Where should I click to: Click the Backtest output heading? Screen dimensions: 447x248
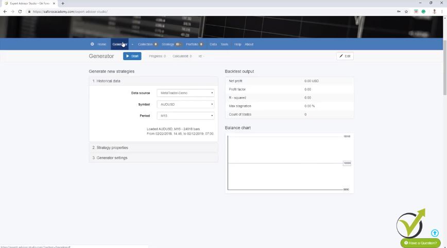[239, 71]
